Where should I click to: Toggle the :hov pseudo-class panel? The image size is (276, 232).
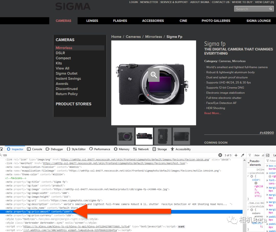pos(257,155)
